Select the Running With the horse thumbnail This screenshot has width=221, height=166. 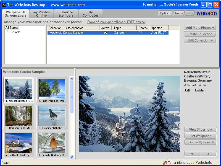tap(52, 117)
